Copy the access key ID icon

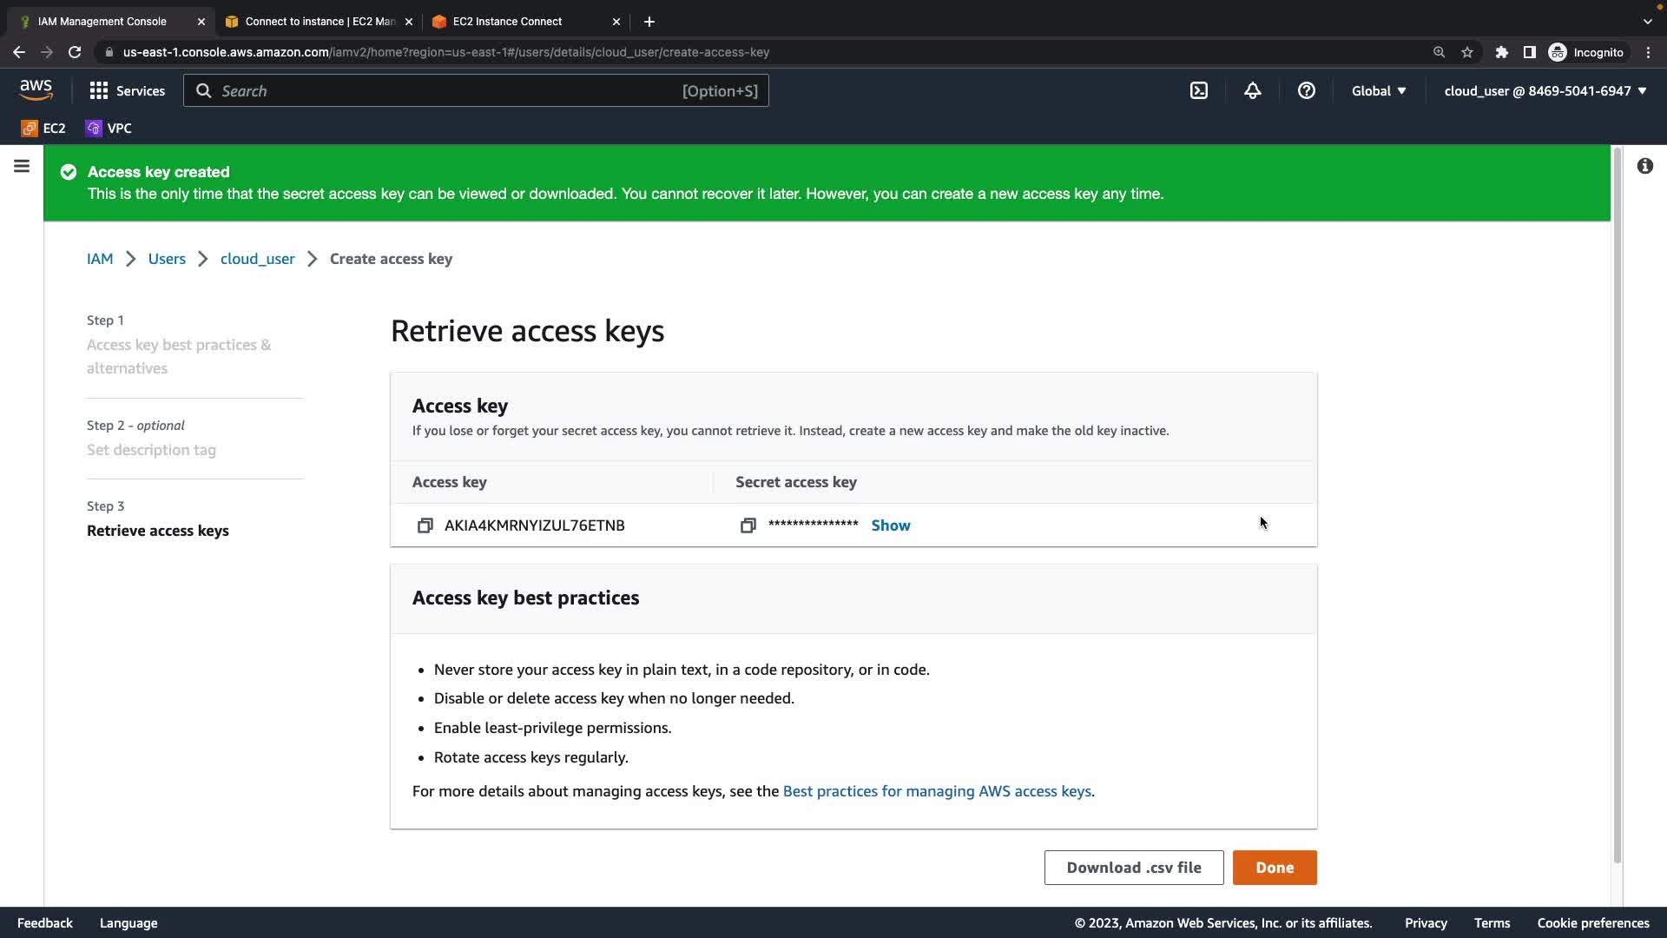click(x=425, y=525)
